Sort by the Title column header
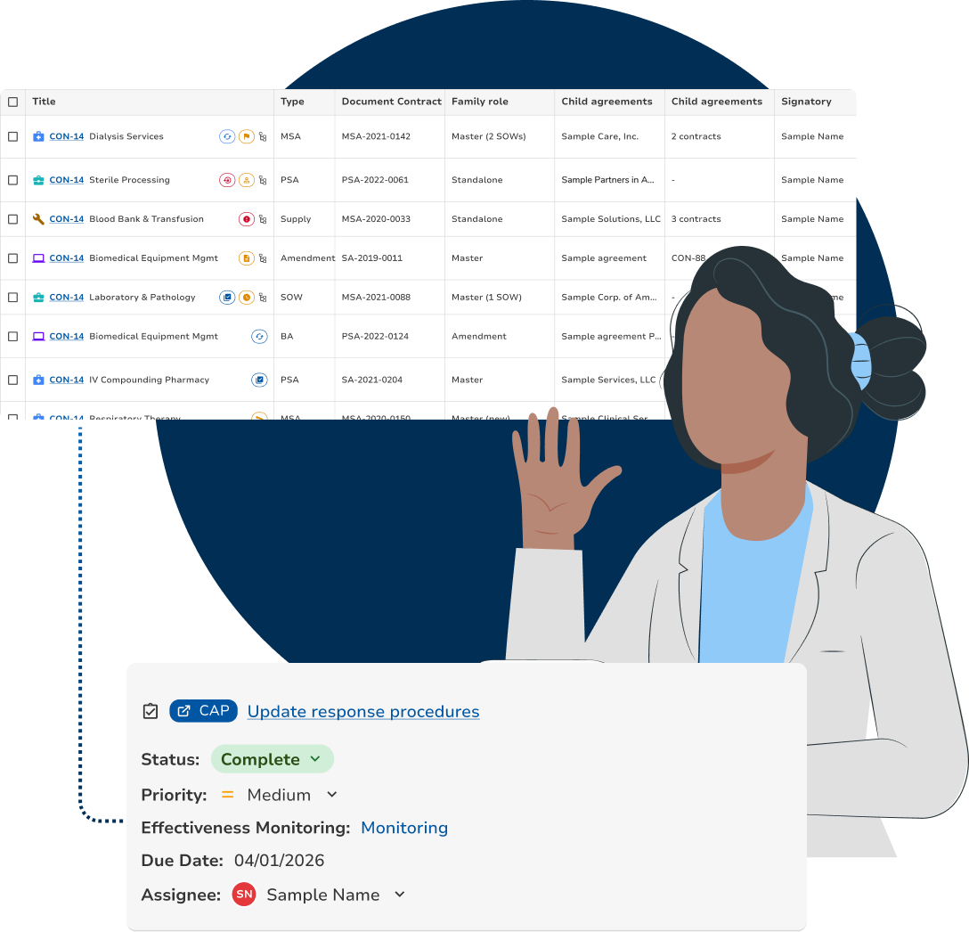This screenshot has height=932, width=969. (x=44, y=102)
